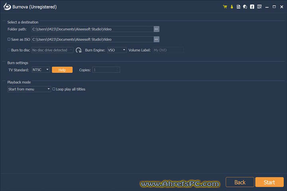The width and height of the screenshot is (287, 191).
Task: Click the Start button to burn
Action: click(x=269, y=182)
